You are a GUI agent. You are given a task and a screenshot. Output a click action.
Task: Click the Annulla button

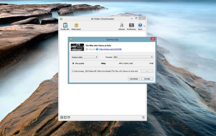[147, 79]
